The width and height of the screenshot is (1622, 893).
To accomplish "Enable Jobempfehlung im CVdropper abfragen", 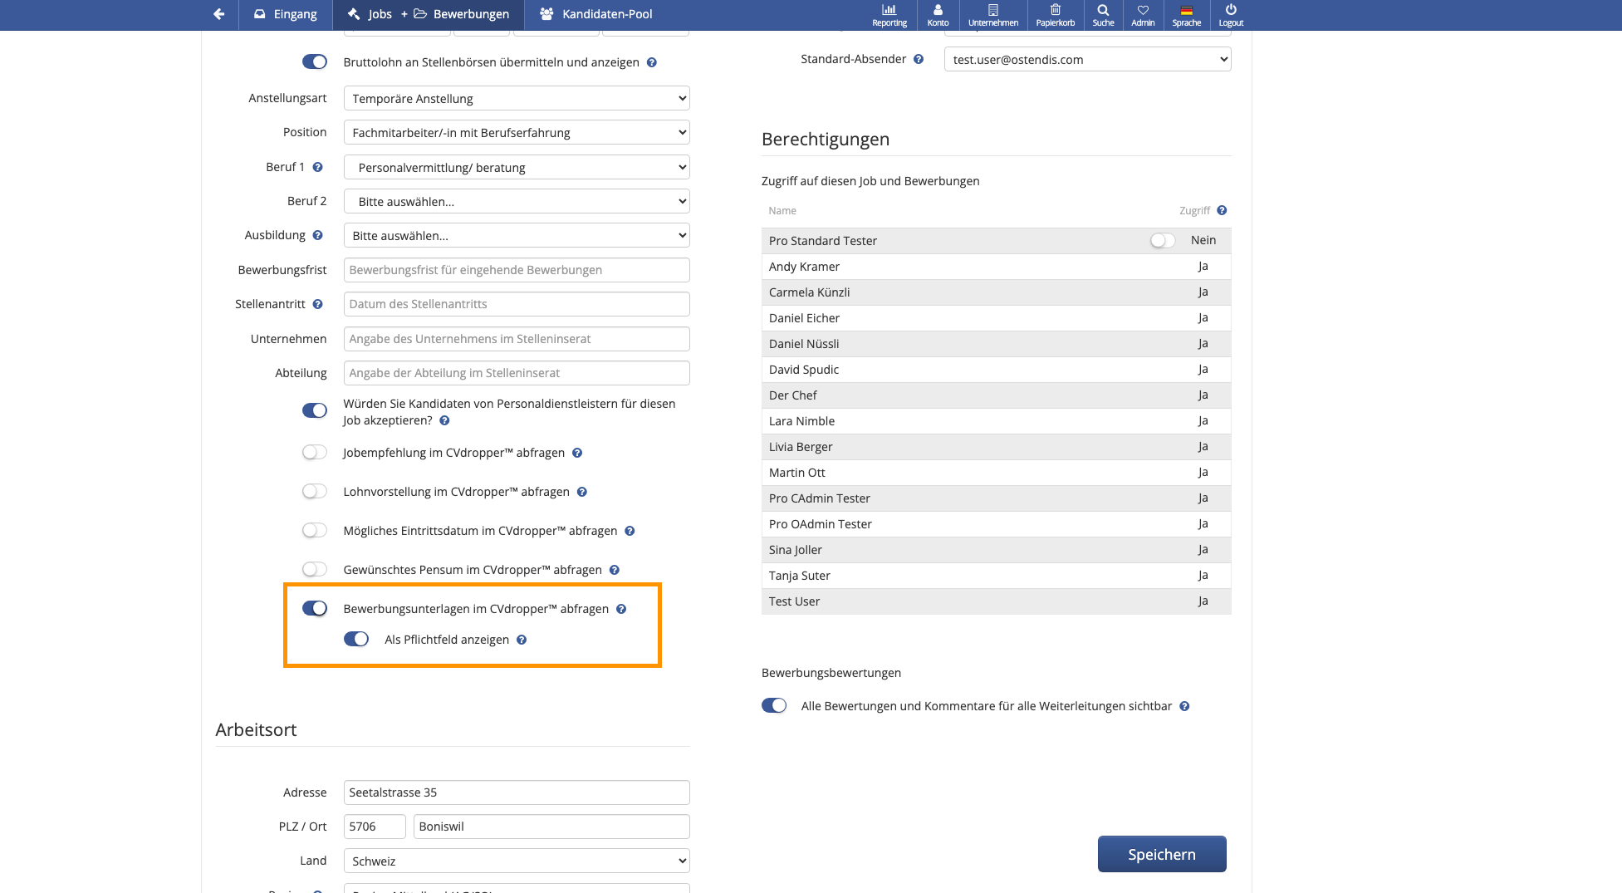I will coord(315,452).
